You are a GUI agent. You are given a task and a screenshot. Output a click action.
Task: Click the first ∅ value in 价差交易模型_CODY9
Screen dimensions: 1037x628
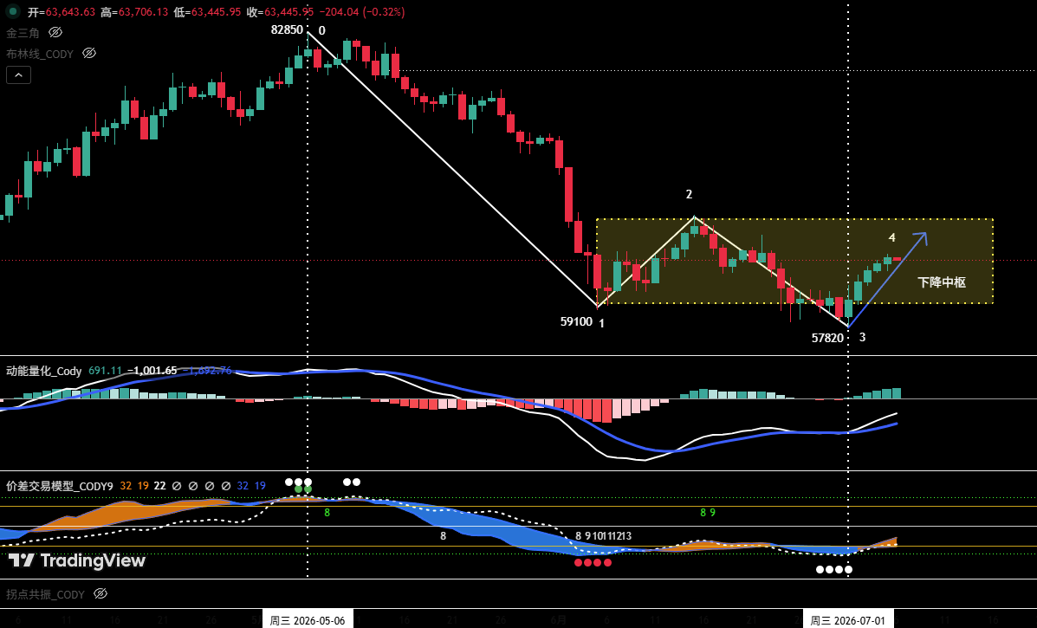(x=177, y=486)
